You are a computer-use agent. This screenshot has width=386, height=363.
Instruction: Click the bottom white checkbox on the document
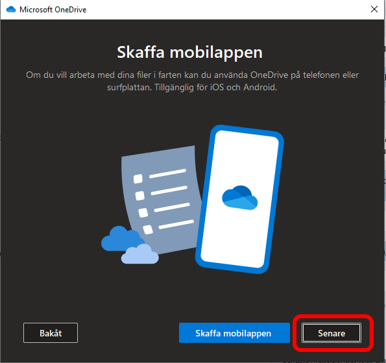[x=148, y=229]
